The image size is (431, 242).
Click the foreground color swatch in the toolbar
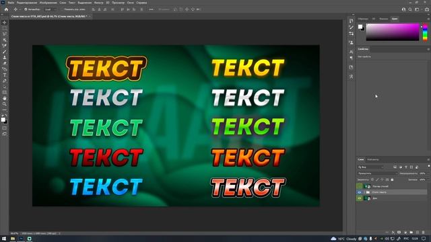coord(3,120)
